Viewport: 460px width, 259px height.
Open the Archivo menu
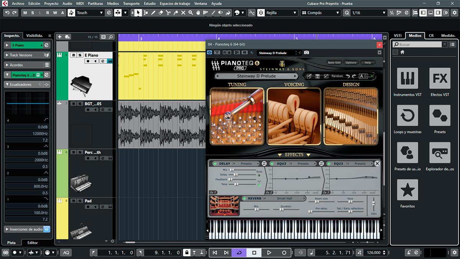tap(18, 3)
